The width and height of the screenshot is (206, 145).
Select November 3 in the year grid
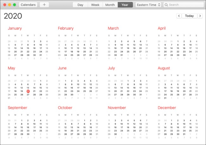click(x=121, y=121)
